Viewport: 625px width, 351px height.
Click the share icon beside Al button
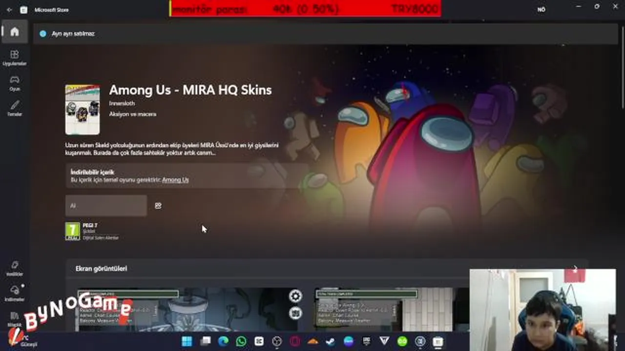point(158,206)
